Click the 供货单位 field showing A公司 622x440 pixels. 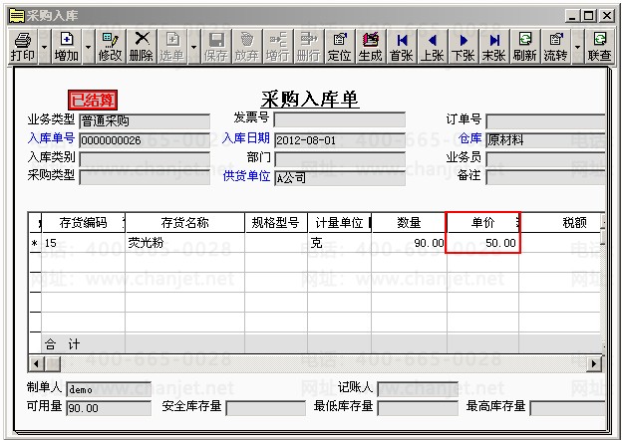[x=340, y=178]
